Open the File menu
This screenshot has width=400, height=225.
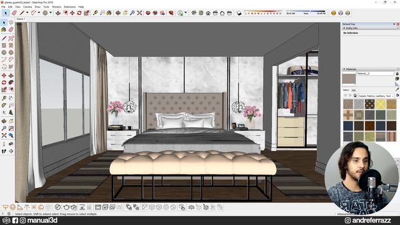click(3, 7)
